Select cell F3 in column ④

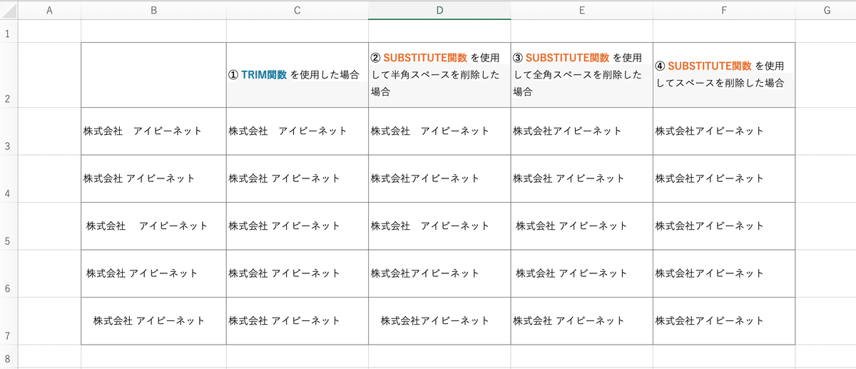[x=723, y=131]
